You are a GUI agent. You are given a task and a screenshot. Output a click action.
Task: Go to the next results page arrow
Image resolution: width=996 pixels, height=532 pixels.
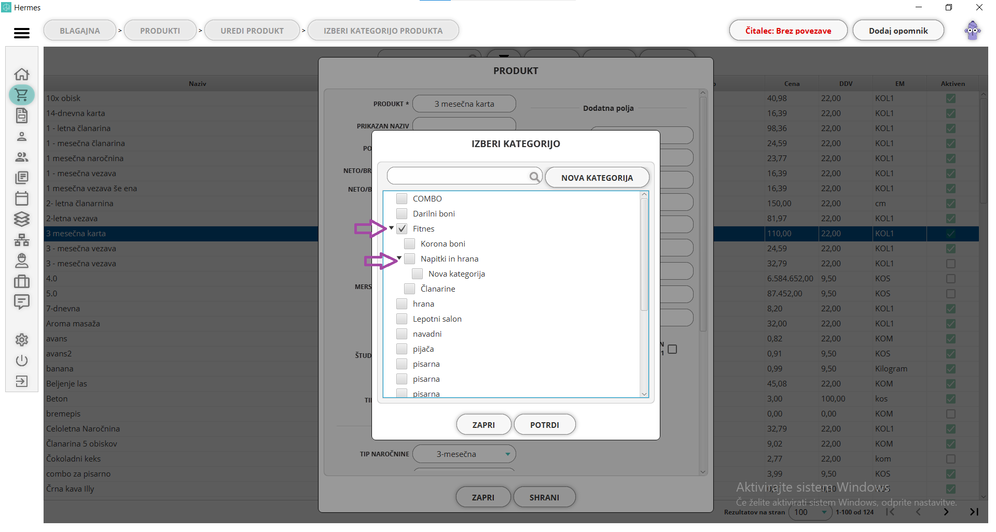[x=946, y=512]
